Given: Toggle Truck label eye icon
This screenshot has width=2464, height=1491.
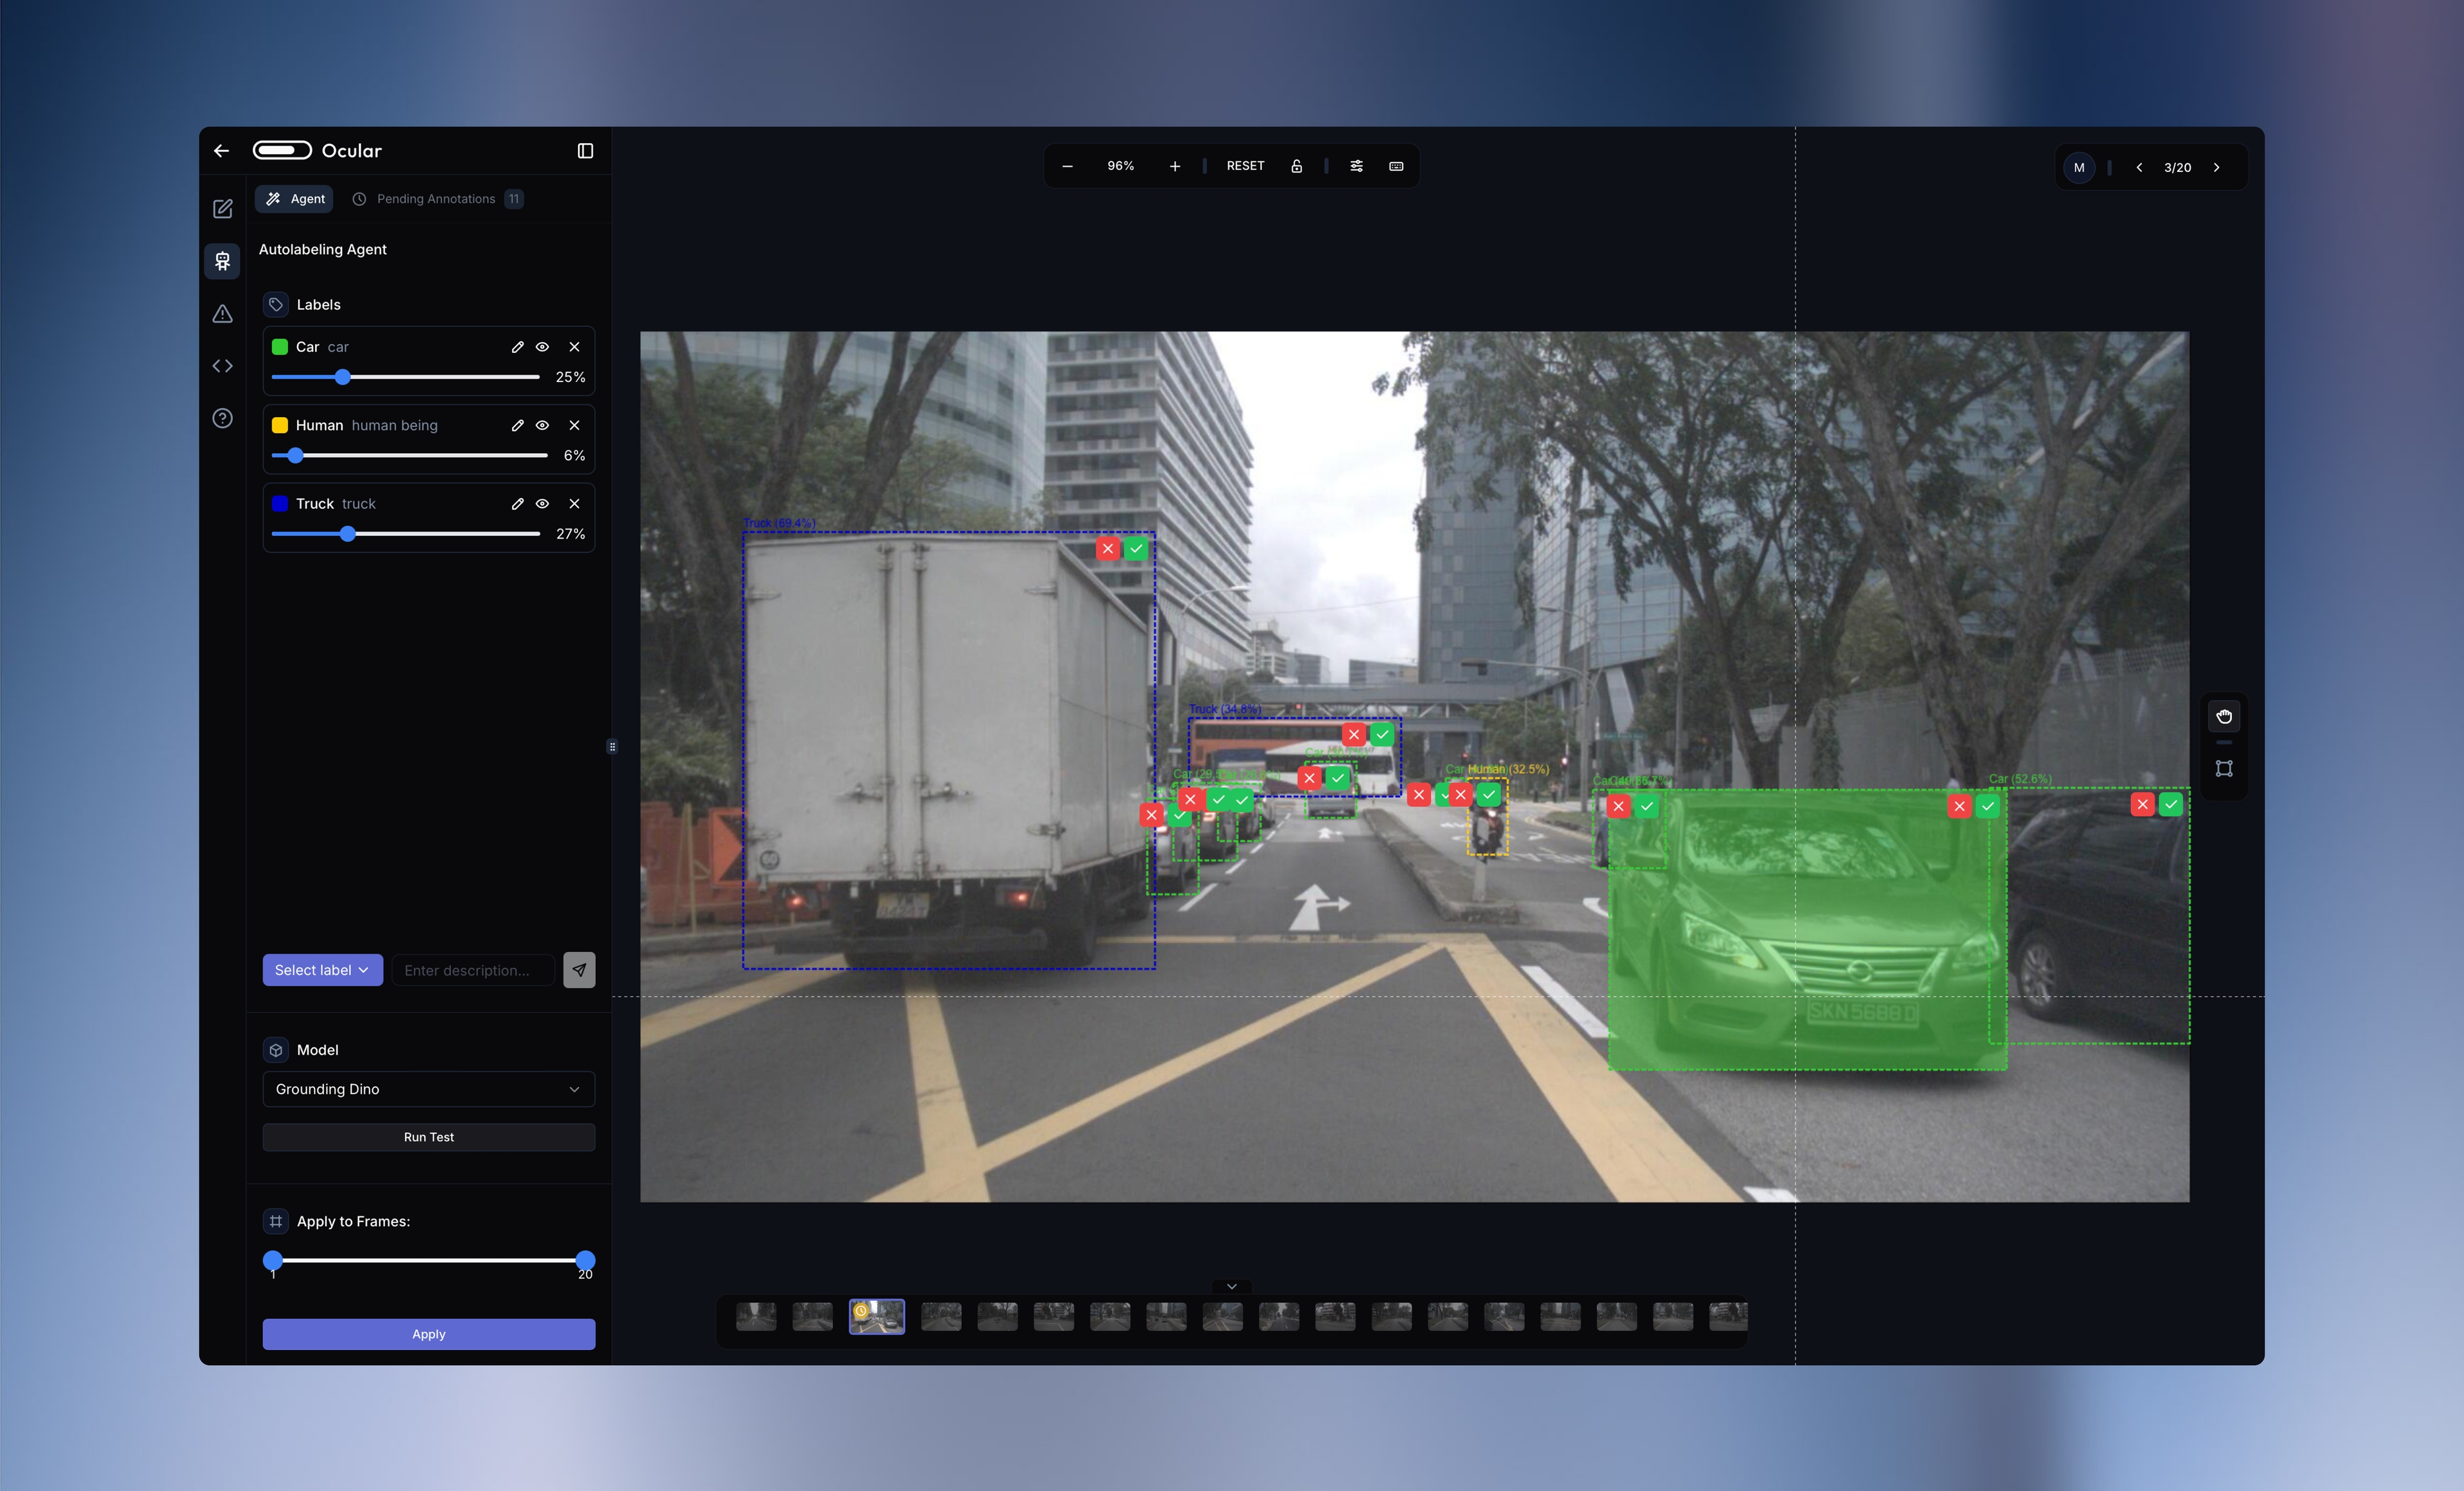Looking at the screenshot, I should click(x=542, y=504).
